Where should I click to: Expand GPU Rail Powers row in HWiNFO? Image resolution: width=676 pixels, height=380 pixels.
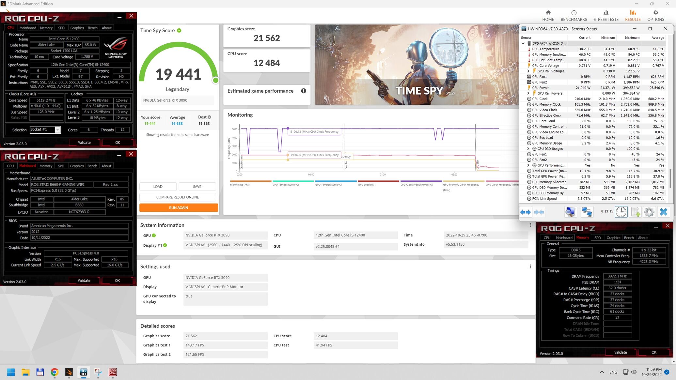[x=528, y=93]
